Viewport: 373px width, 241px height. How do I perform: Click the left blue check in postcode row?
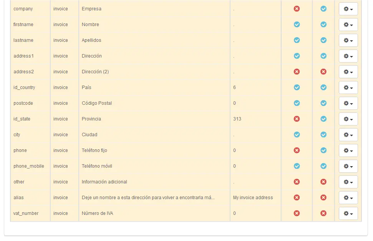(297, 103)
